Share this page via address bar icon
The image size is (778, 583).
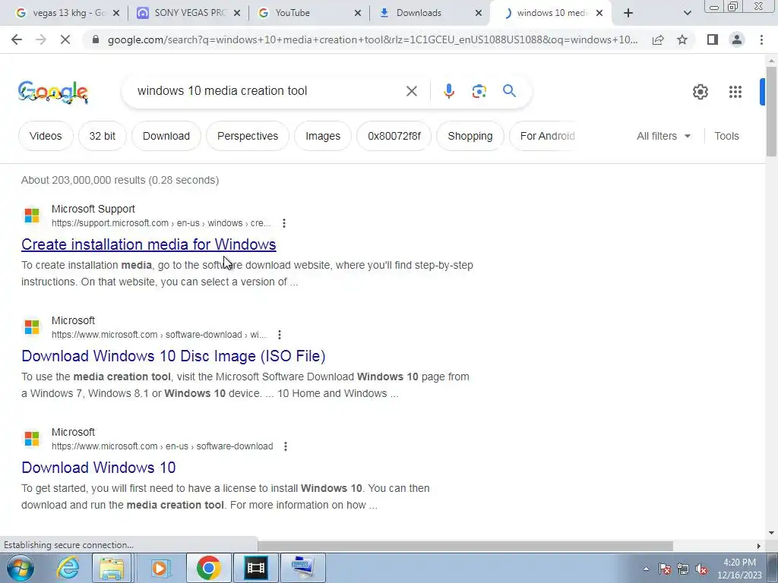tap(658, 39)
